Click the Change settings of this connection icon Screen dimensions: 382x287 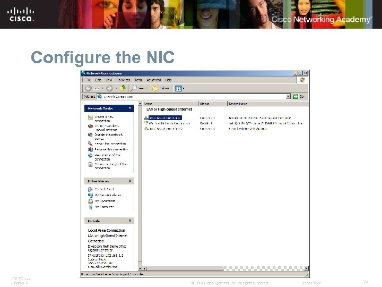[90, 164]
